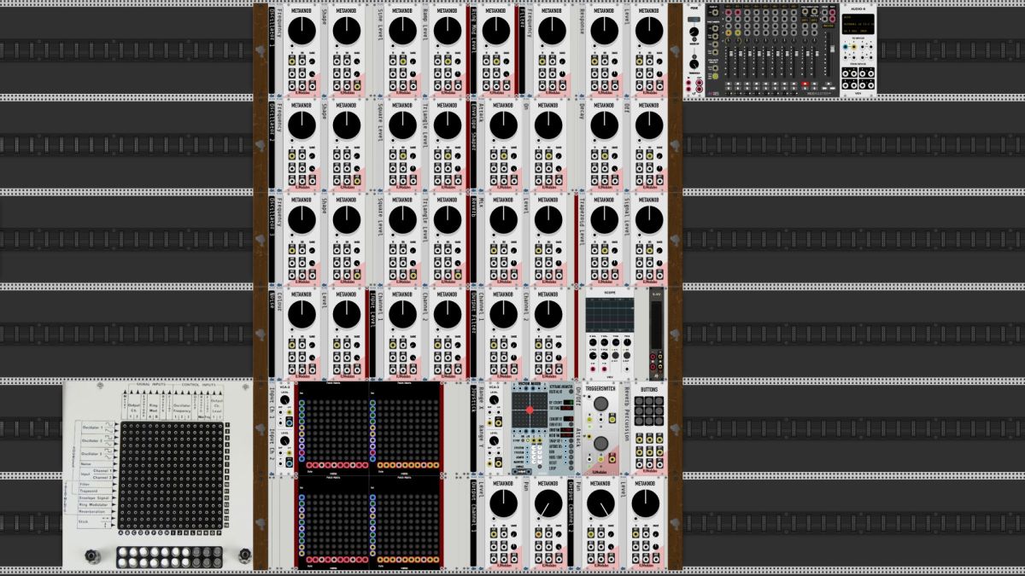Click the Peak module lower knob
The width and height of the screenshot is (1025, 576).
tap(694, 64)
